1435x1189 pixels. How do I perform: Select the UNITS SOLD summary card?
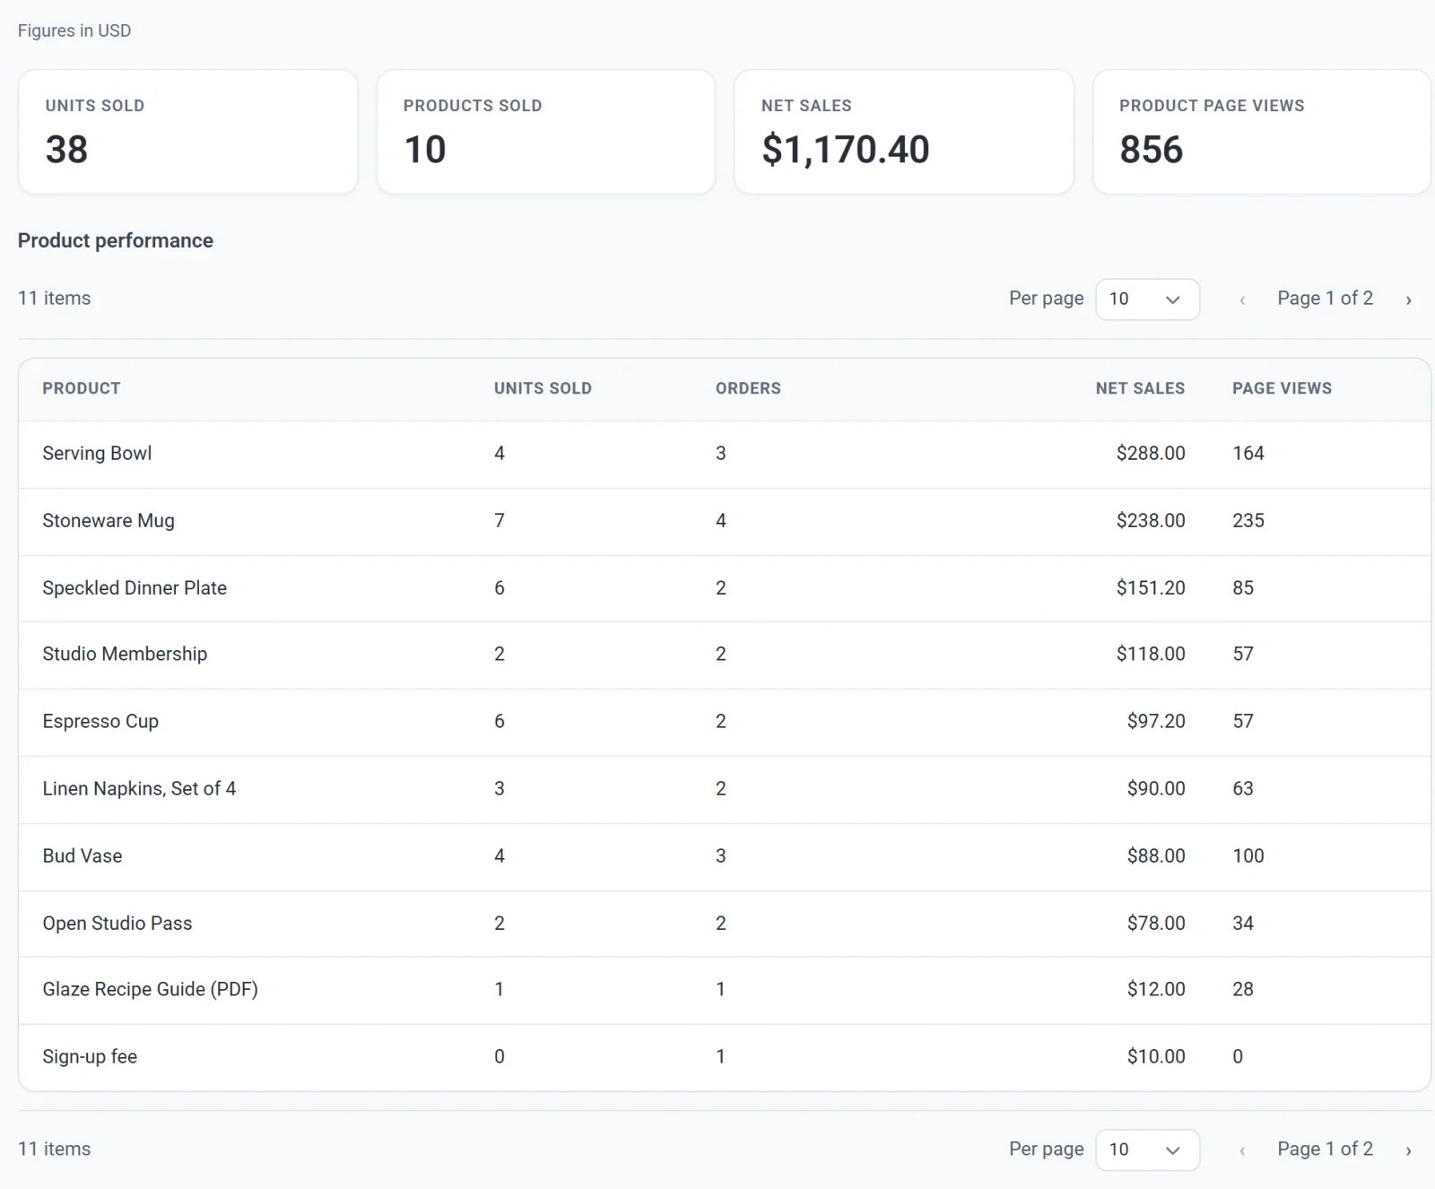click(x=188, y=132)
